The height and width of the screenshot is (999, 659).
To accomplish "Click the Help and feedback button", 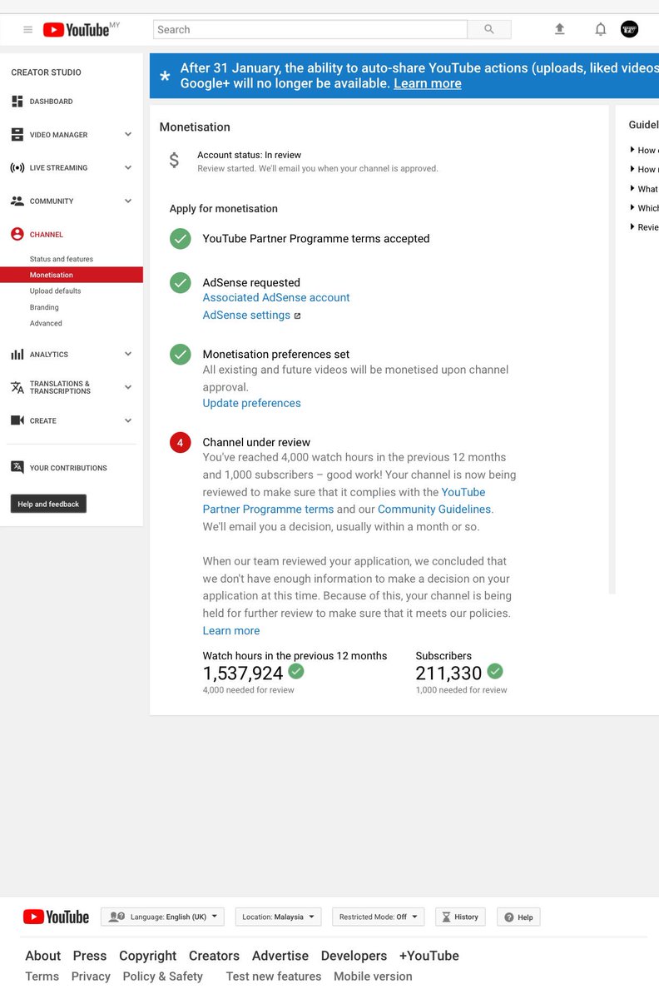I will [x=48, y=504].
